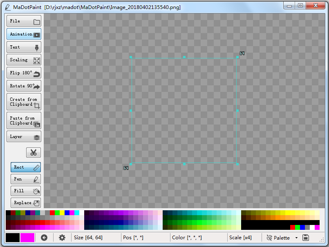329x247 pixels.
Task: Open settings via the gear icon
Action: coord(62,238)
